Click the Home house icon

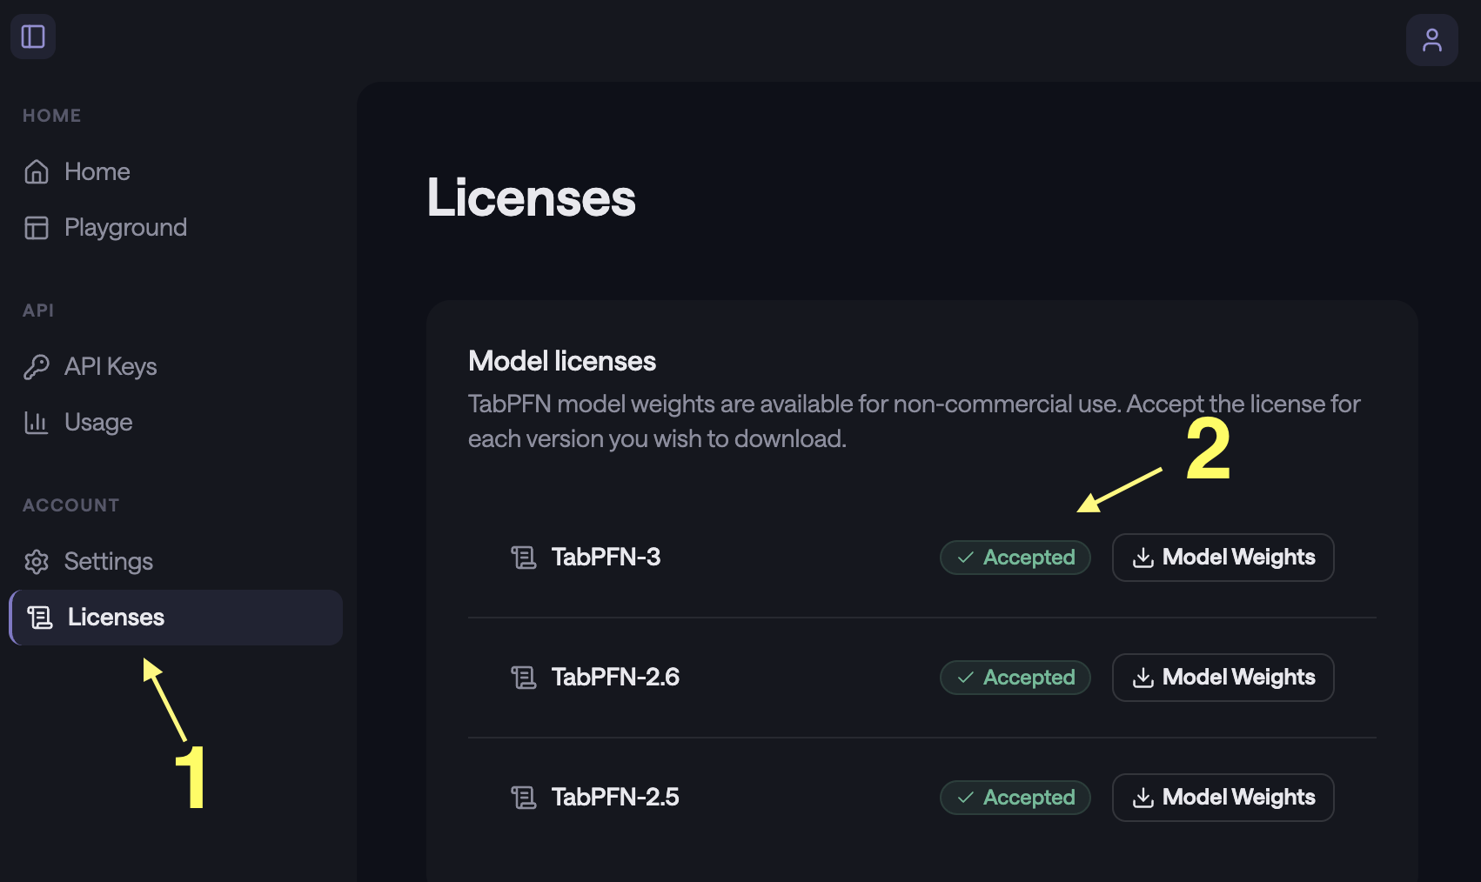(37, 172)
